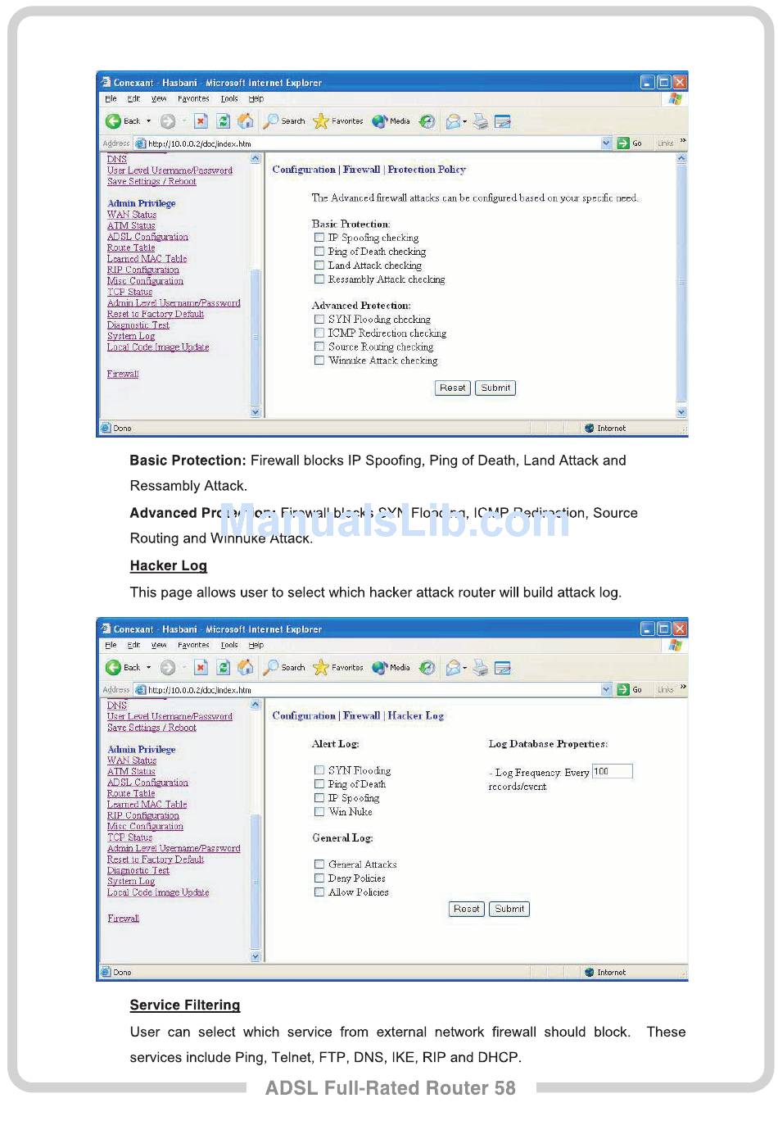Open the Back history dropdown arrow in the Protection Policy window
The height and width of the screenshot is (1130, 778).
149,121
